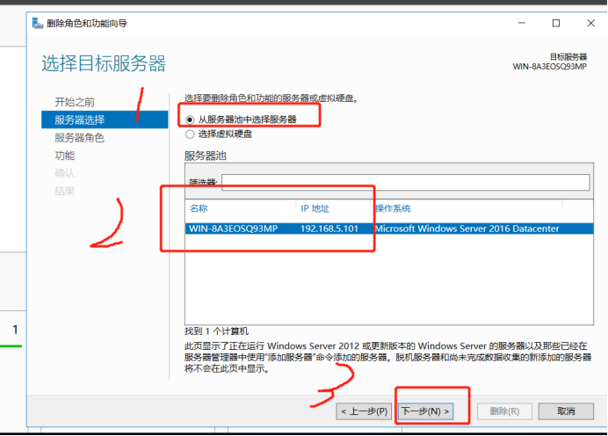Close the 删除角色和功能向导 window
This screenshot has height=436, width=608.
point(591,23)
